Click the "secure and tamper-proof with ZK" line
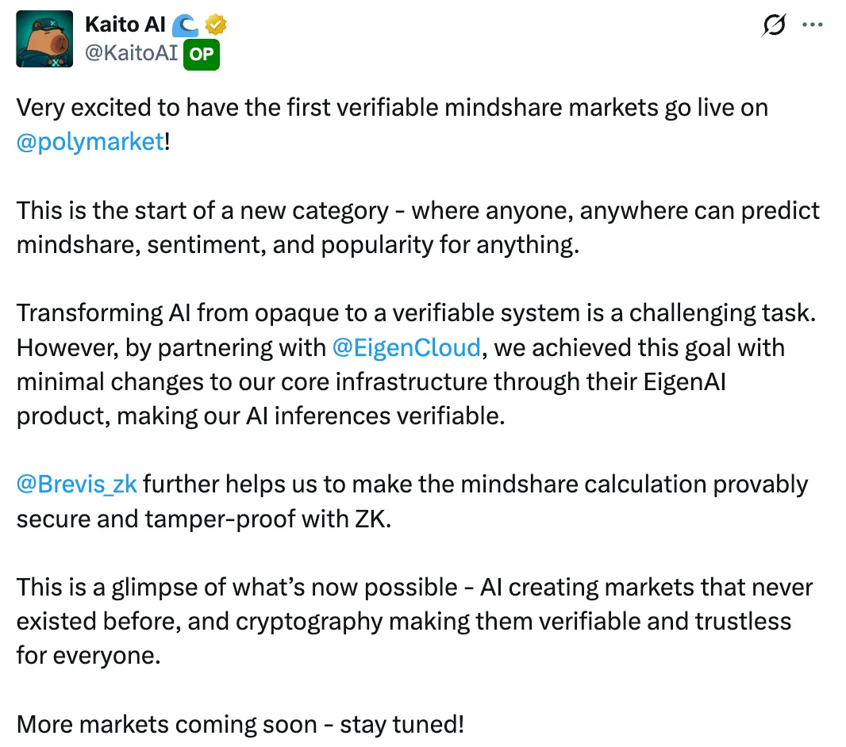This screenshot has width=846, height=747. point(204,518)
